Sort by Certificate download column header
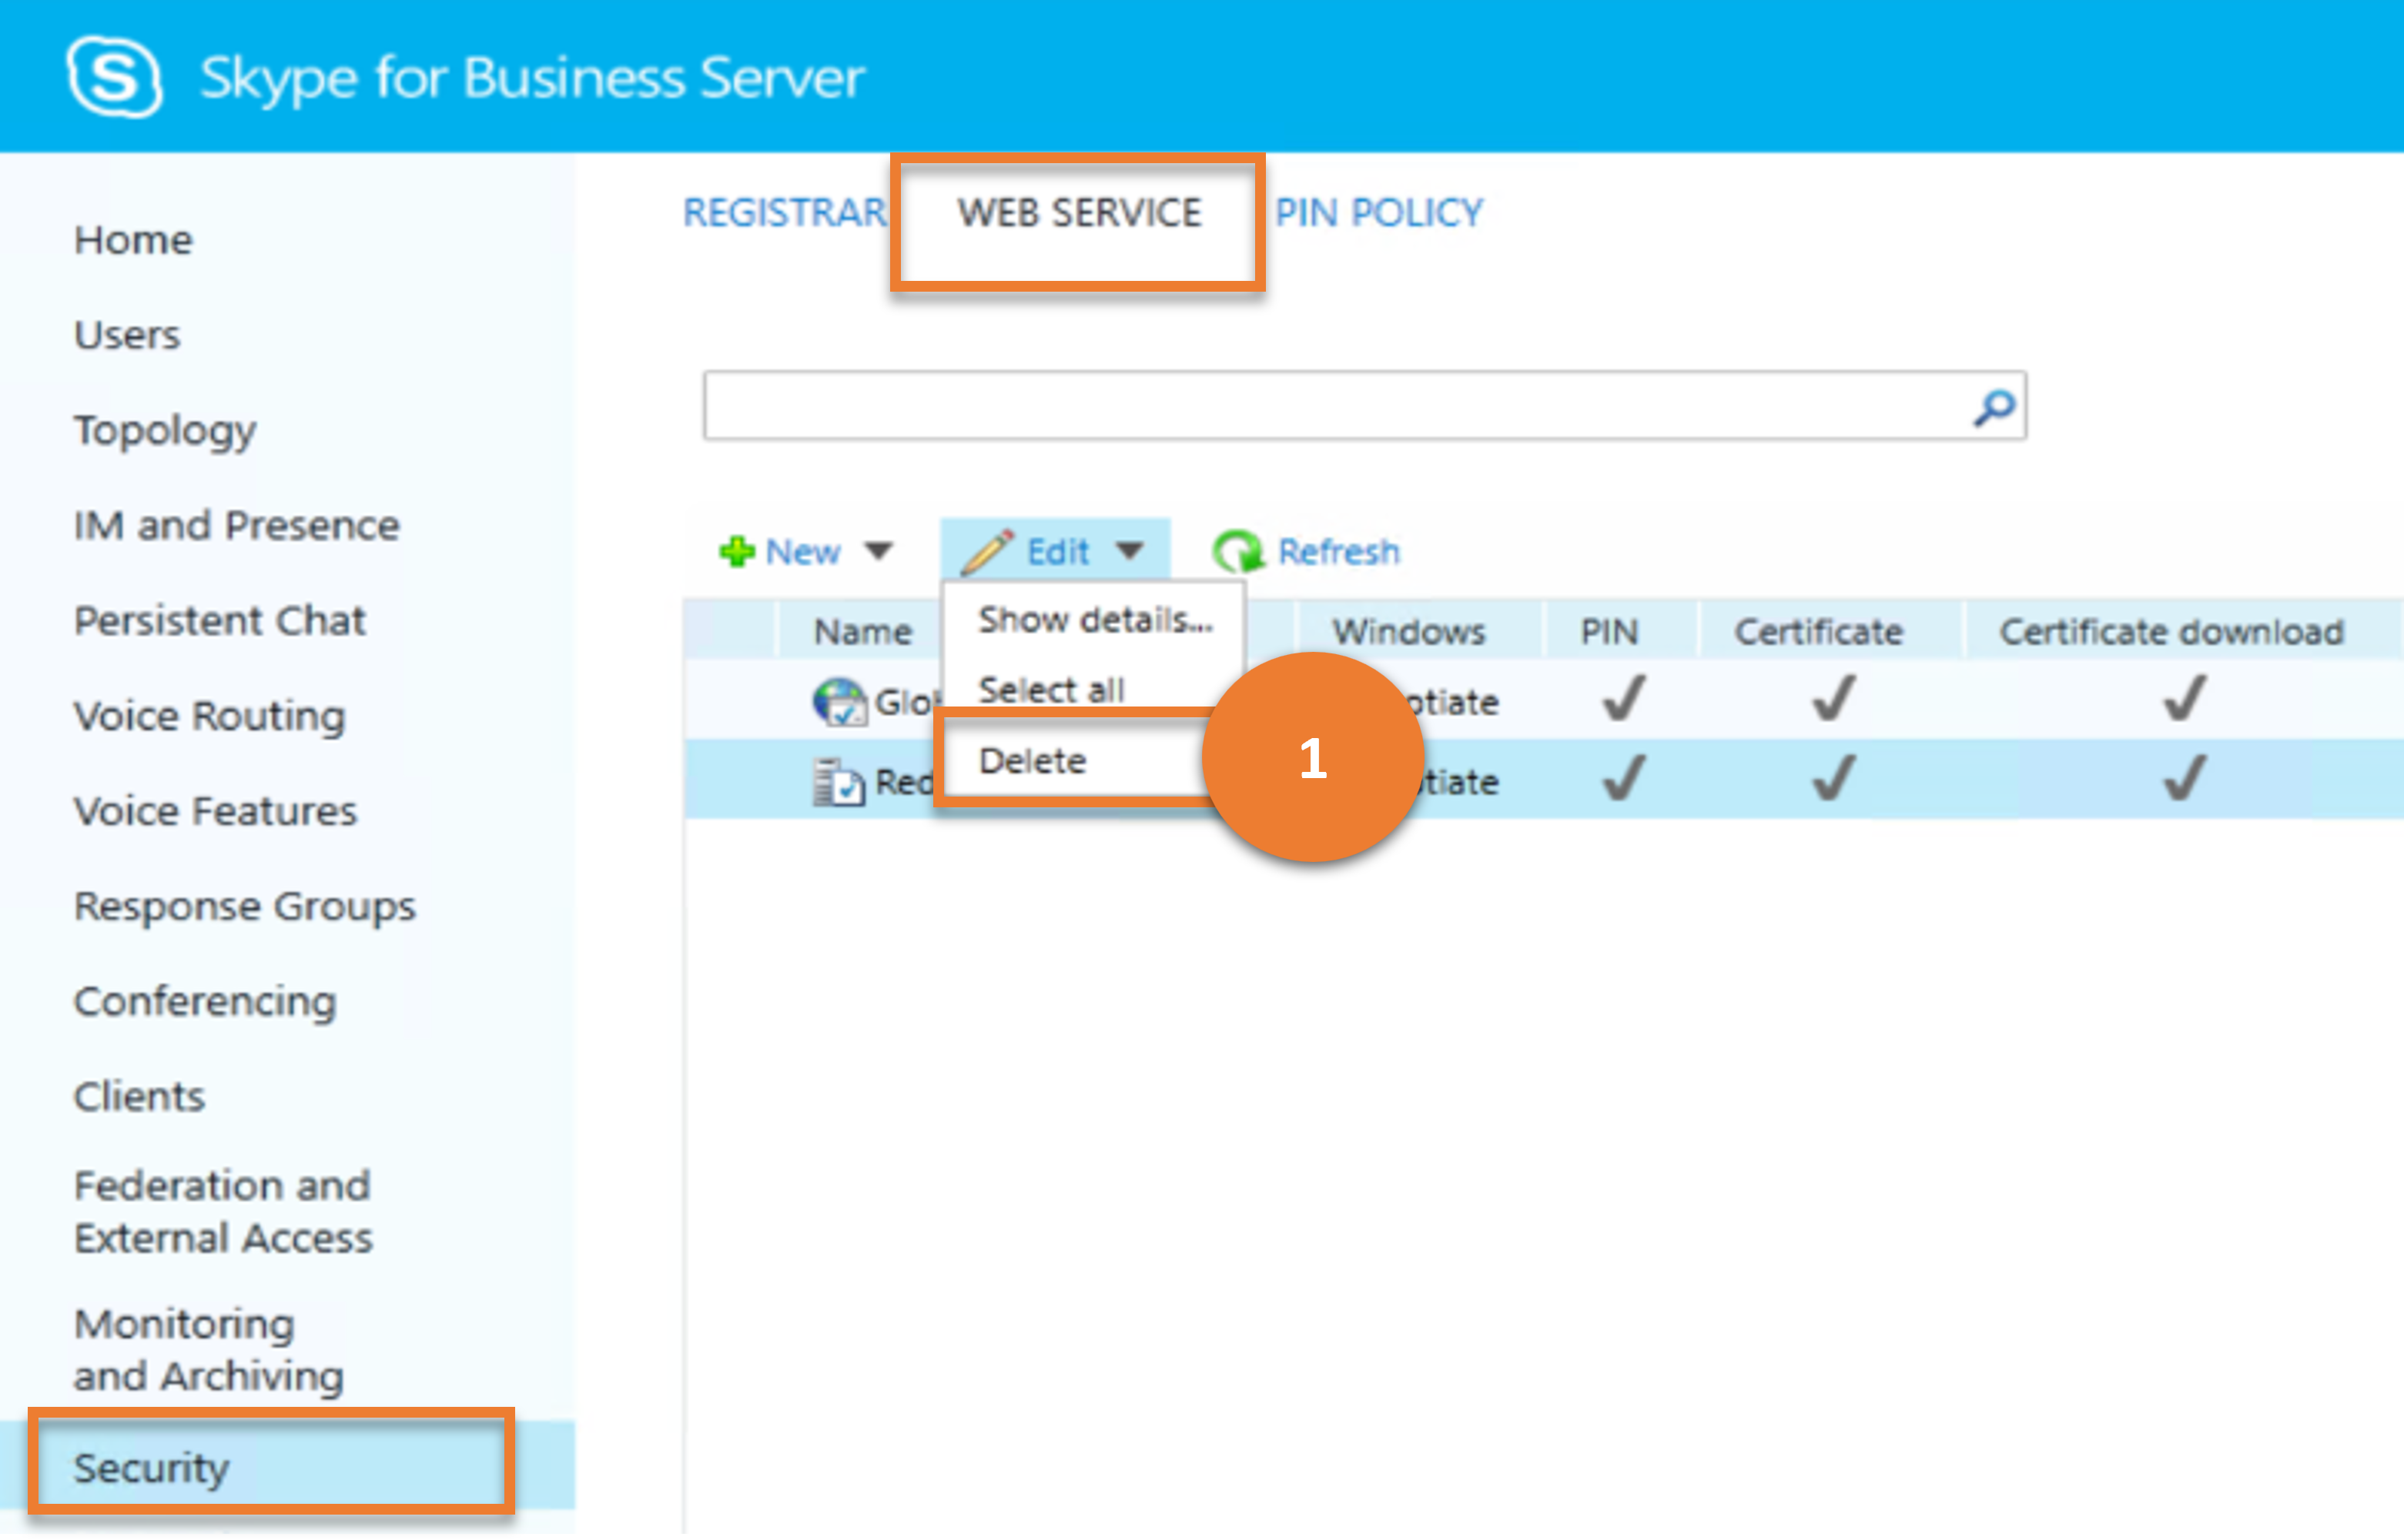Screen dimensions: 2404x1540 point(2171,632)
